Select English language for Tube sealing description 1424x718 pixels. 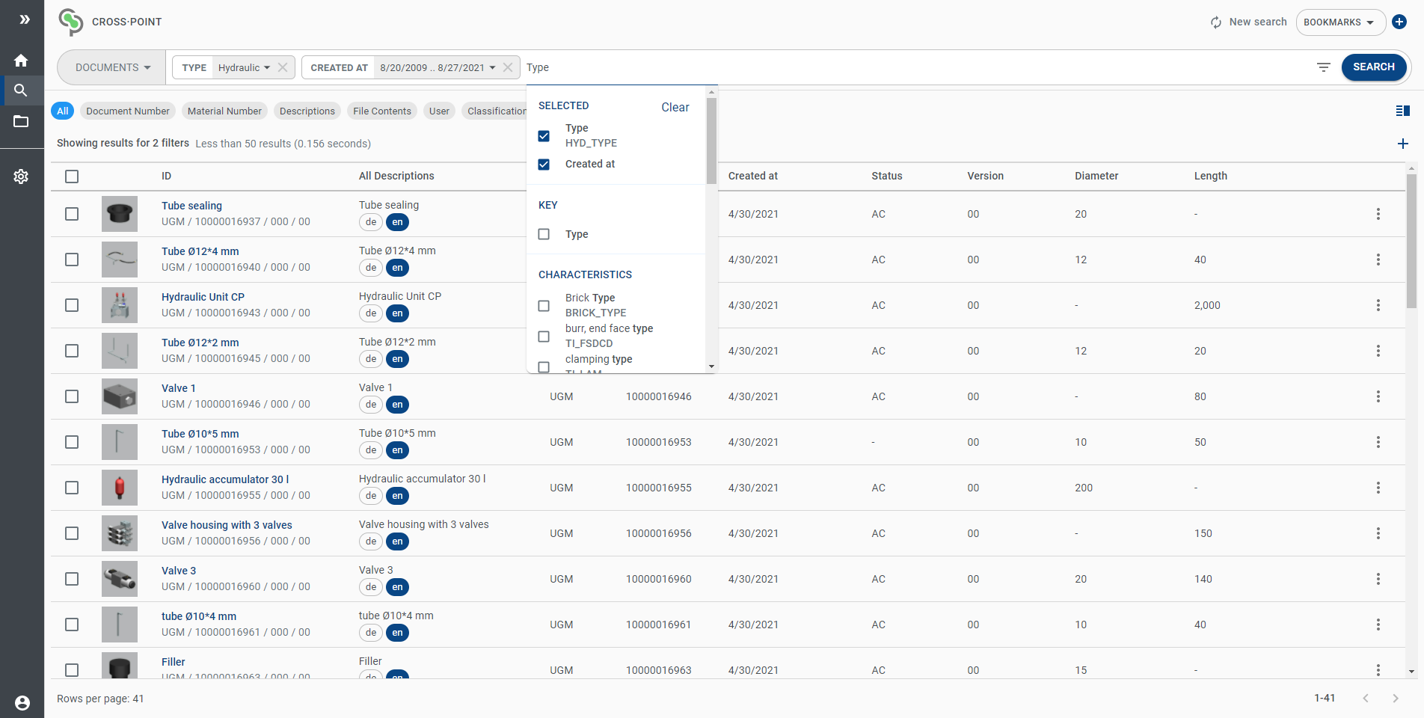click(397, 222)
